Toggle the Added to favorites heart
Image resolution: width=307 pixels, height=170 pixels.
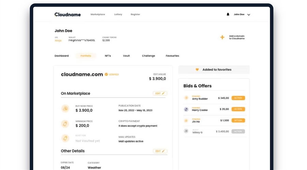point(197,70)
